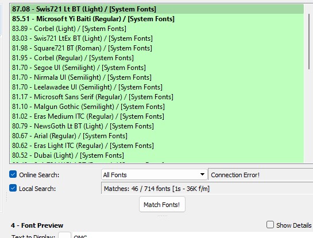Select the Malgun Gothic (Semilight) result
This screenshot has width=313, height=238.
pyautogui.click(x=157, y=107)
